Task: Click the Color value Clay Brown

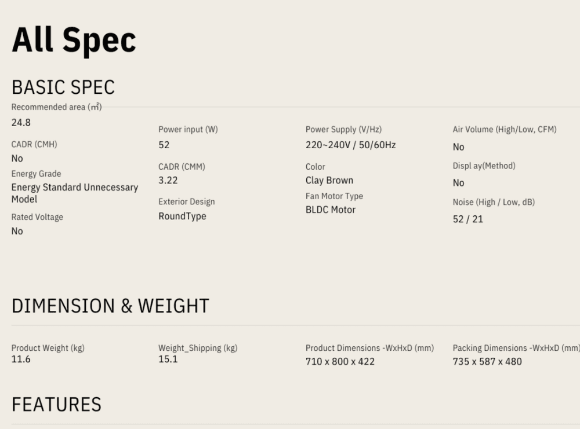Action: [329, 180]
